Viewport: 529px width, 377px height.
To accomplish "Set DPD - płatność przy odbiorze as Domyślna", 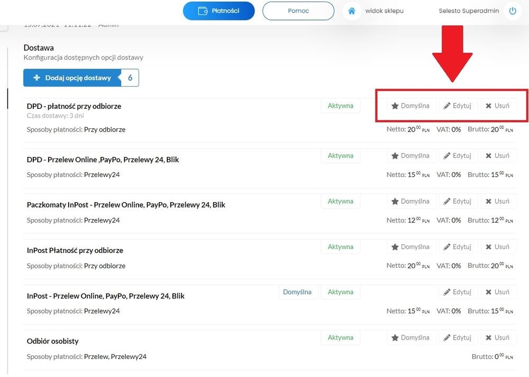I will tap(411, 106).
